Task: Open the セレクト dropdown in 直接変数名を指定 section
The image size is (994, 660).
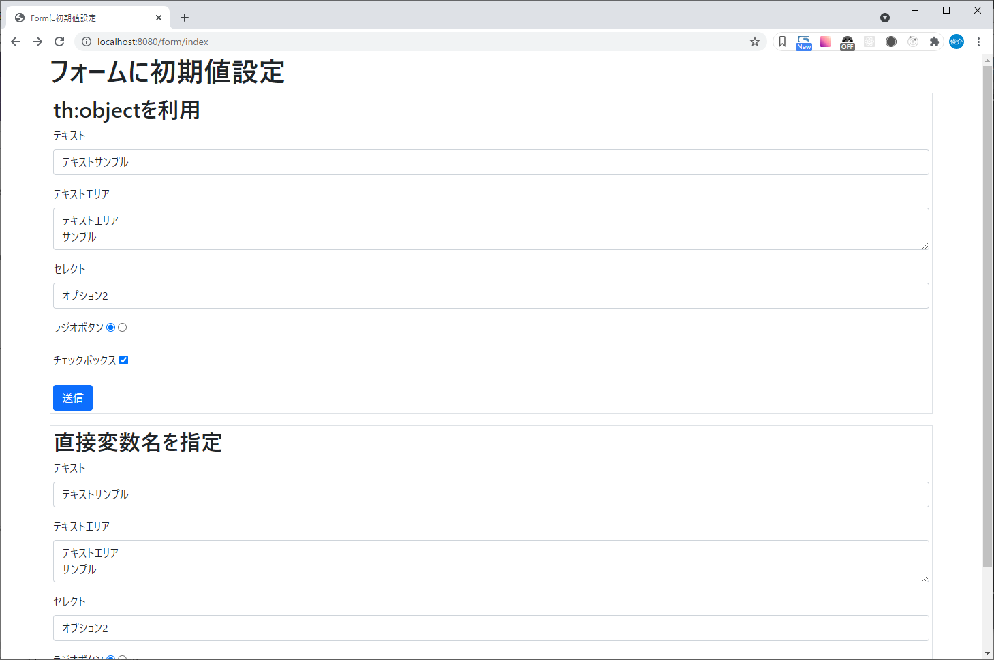Action: (491, 628)
